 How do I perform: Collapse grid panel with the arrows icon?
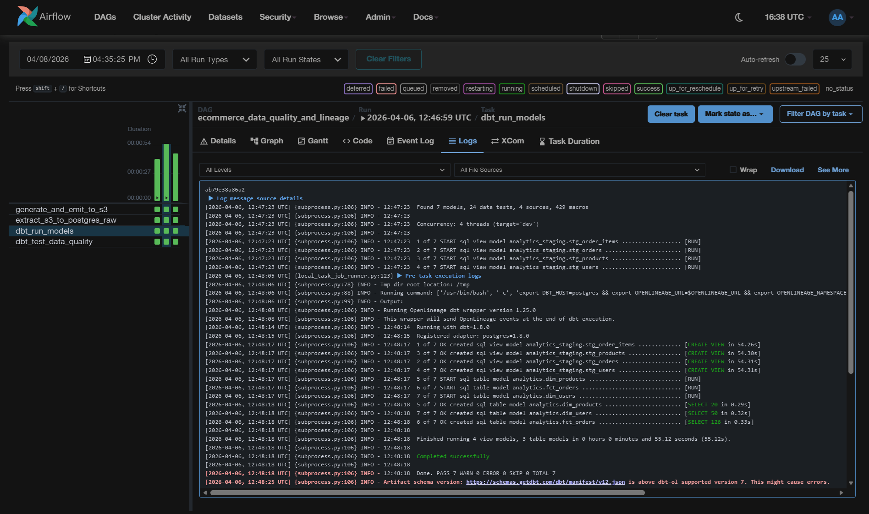tap(182, 108)
